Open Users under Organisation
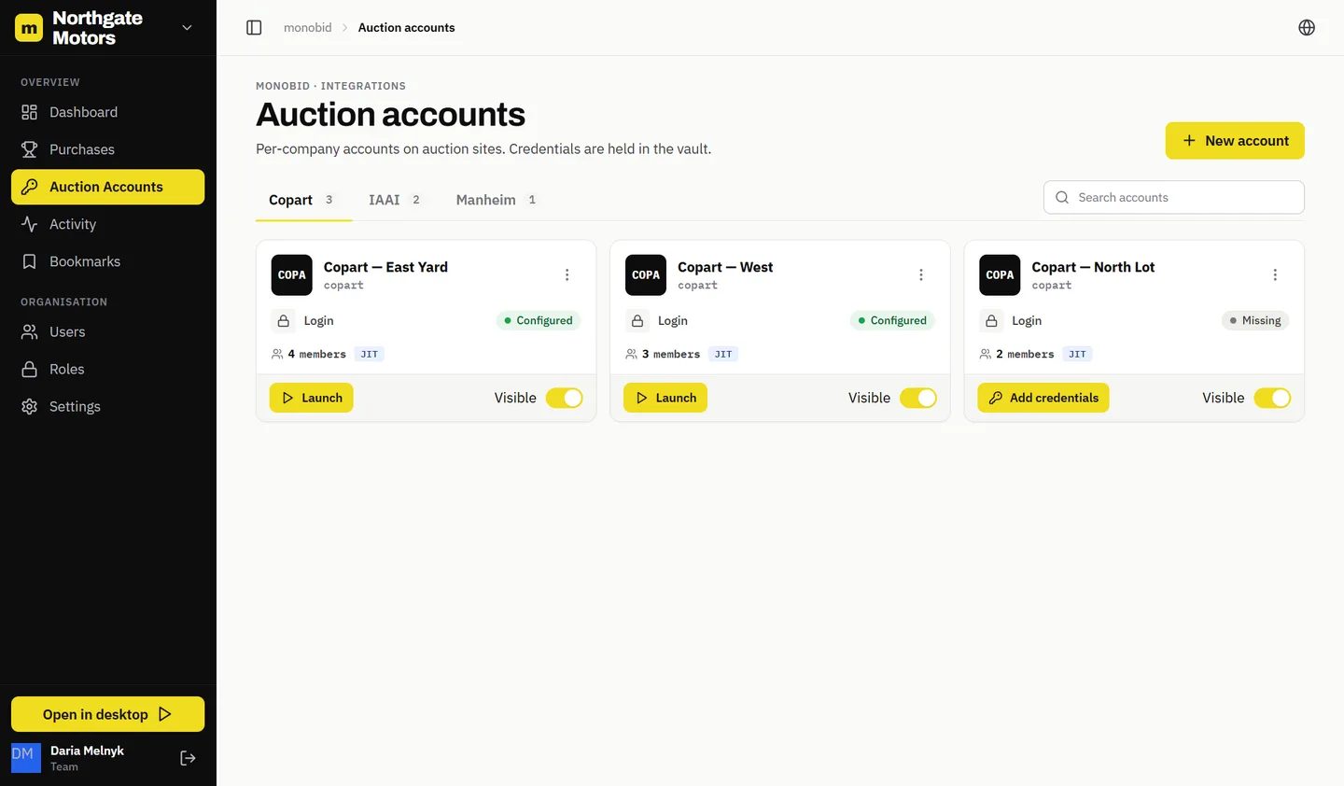 point(107,331)
